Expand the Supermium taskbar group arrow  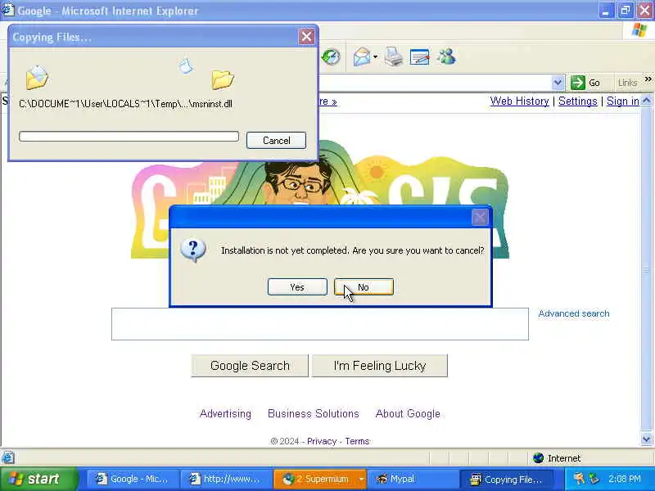[x=361, y=479]
